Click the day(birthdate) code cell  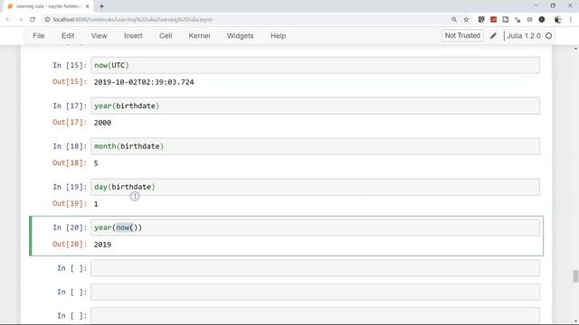coord(316,187)
